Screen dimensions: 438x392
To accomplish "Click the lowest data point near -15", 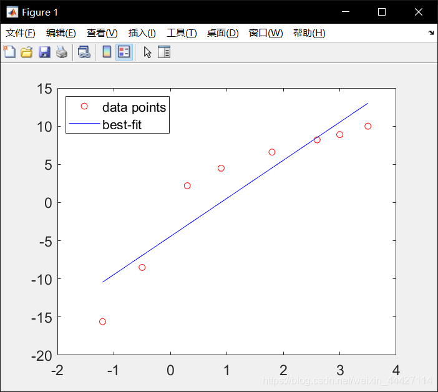I will coord(102,321).
